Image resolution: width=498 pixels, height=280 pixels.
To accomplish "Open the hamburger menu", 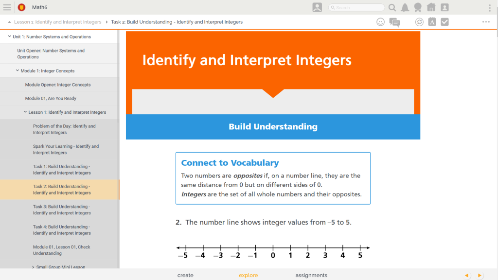I will pos(7,7).
